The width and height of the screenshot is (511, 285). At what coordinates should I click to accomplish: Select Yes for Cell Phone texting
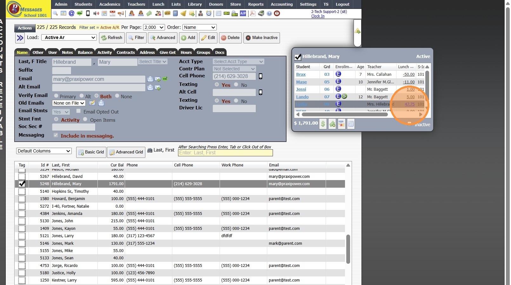(217, 84)
